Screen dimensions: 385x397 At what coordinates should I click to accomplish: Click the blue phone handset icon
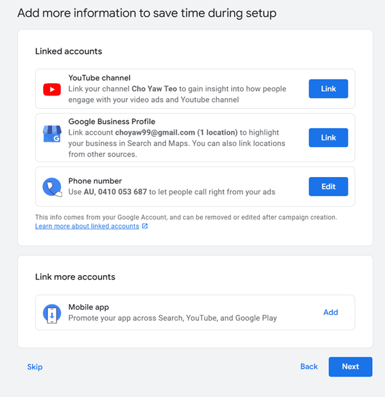pos(52,187)
